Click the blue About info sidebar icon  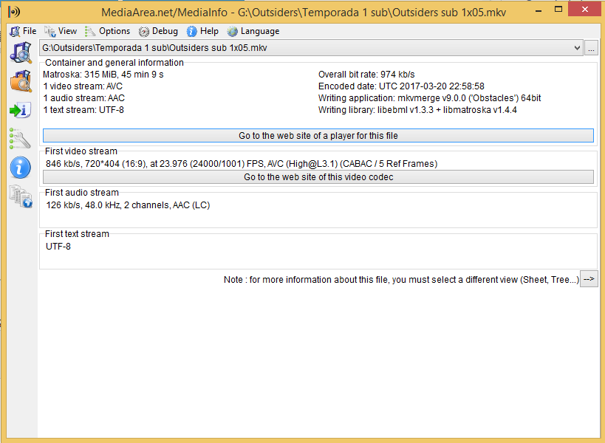pyautogui.click(x=21, y=168)
